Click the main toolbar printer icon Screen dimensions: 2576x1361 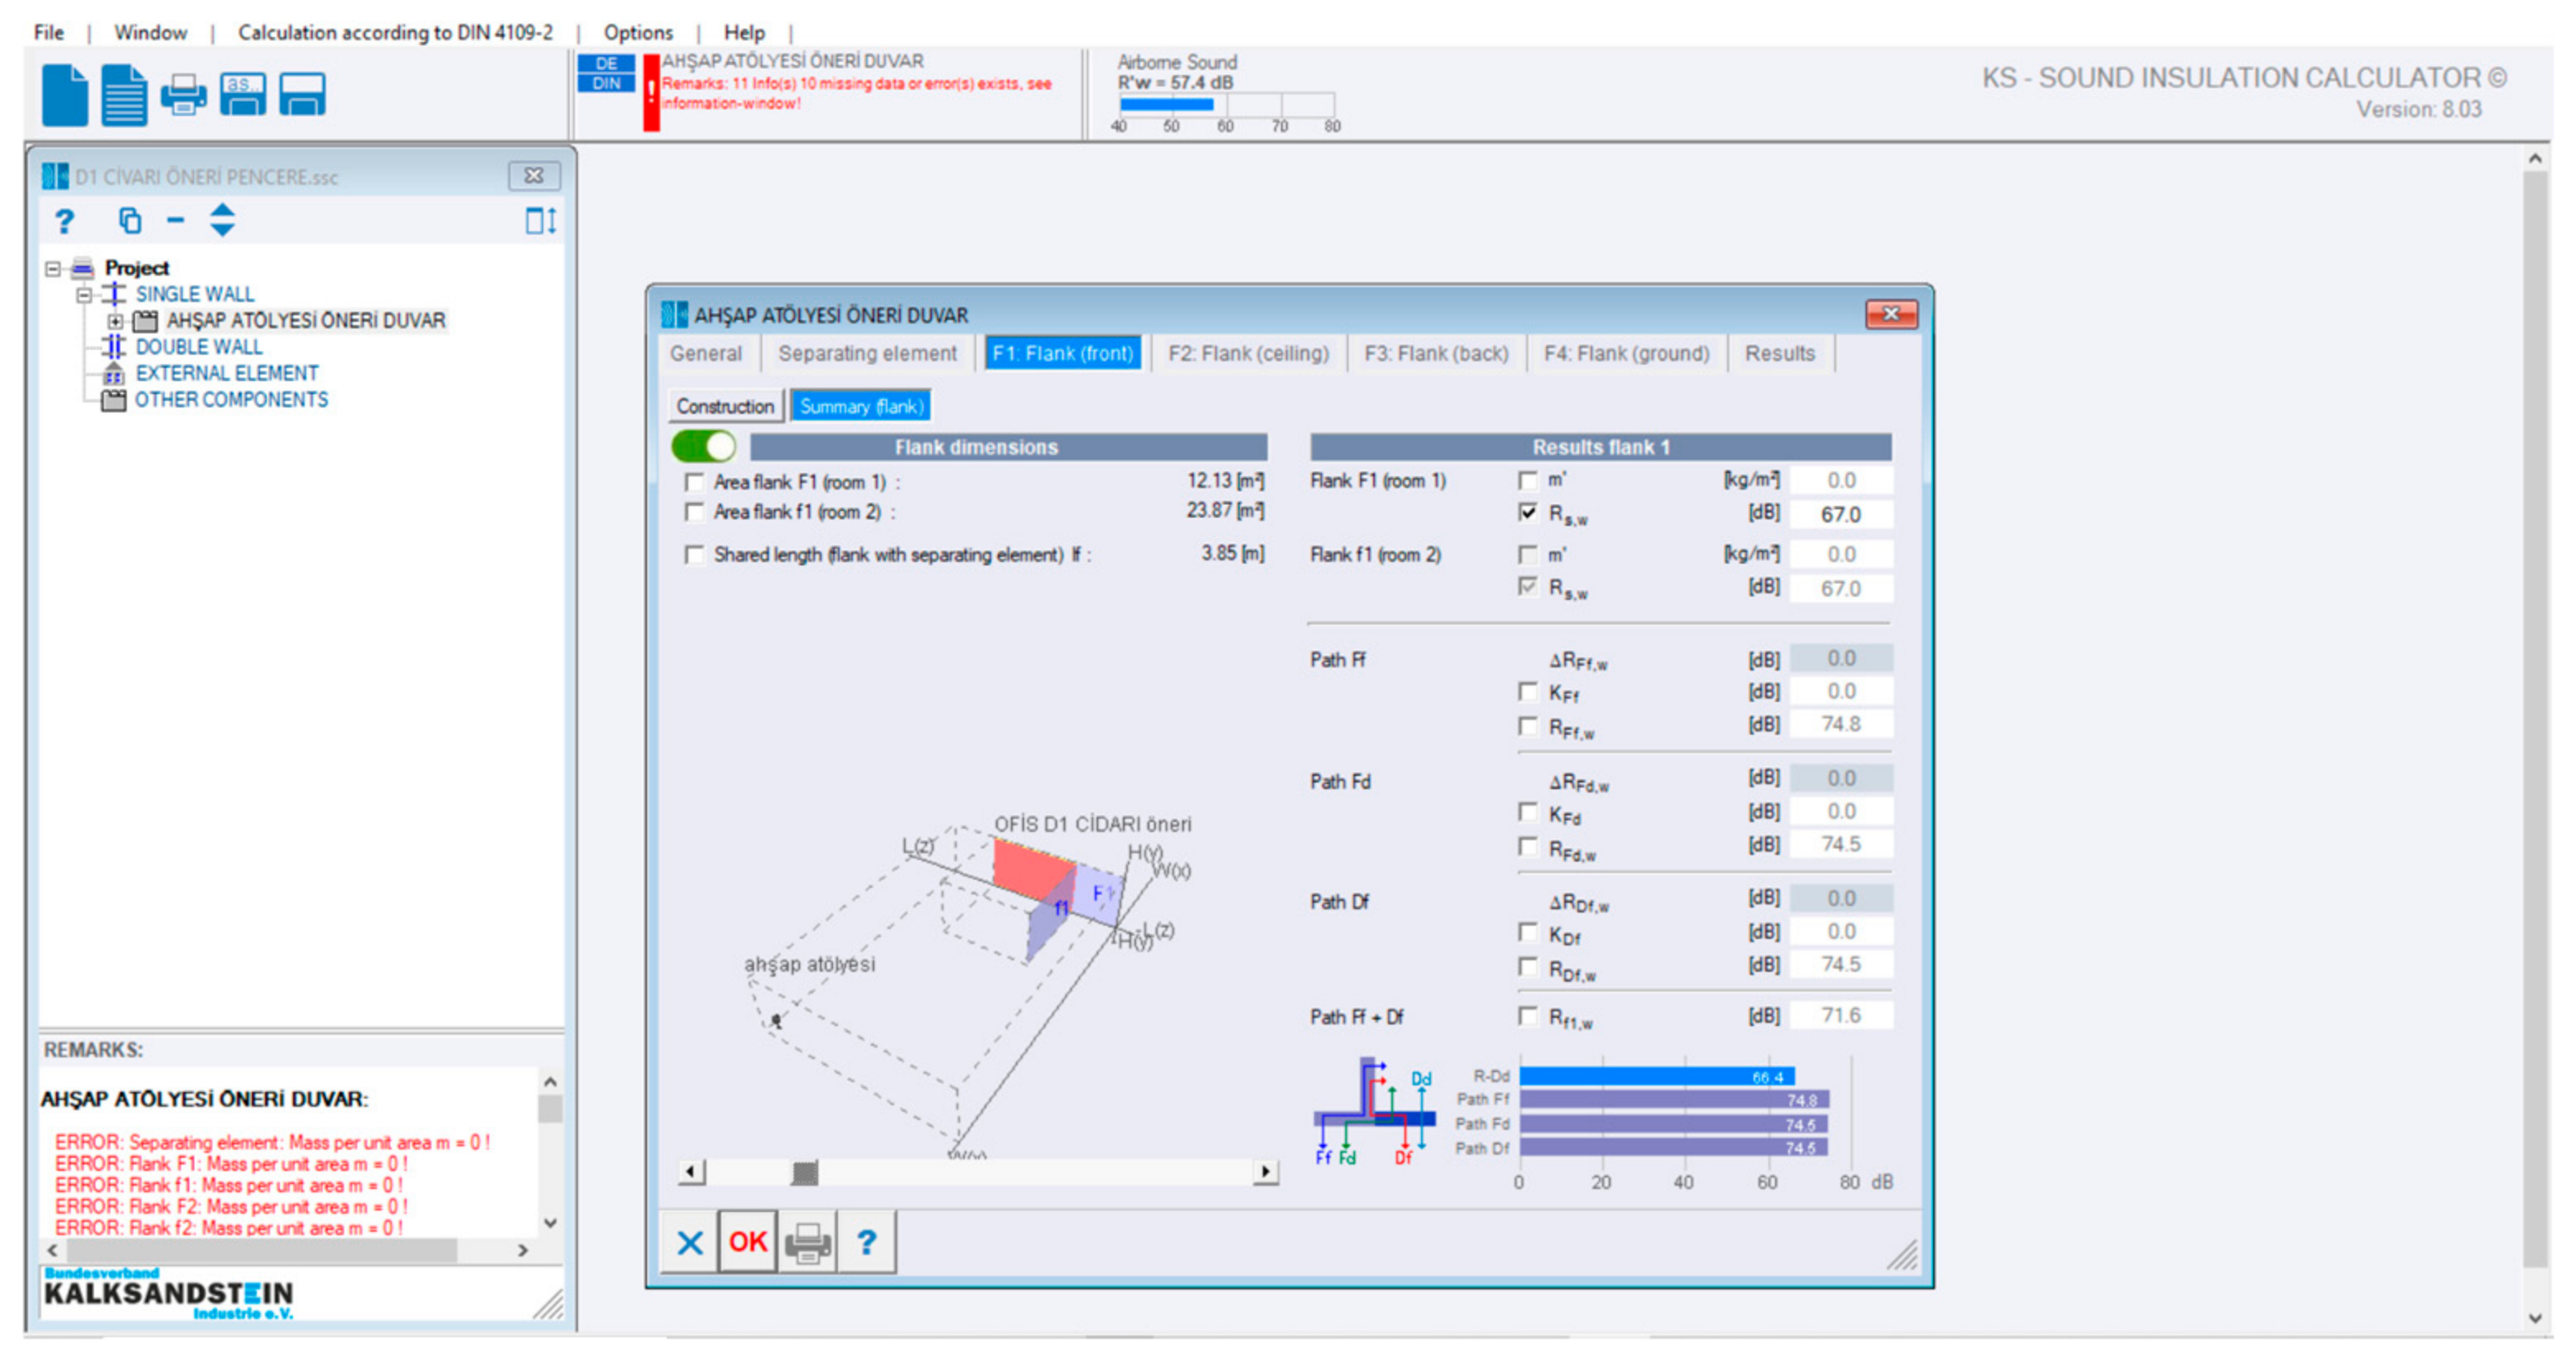click(x=183, y=96)
